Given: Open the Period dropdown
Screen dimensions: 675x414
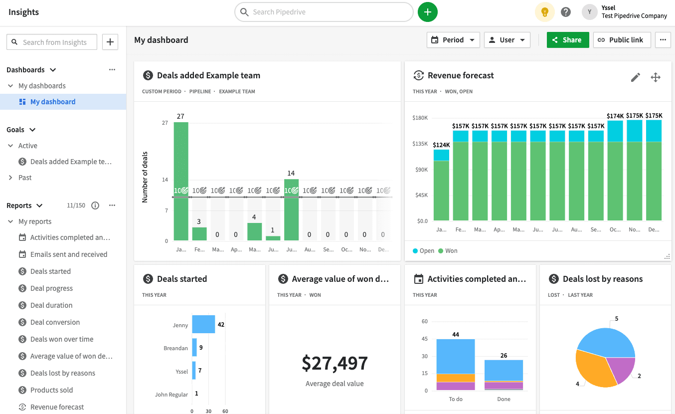Looking at the screenshot, I should coord(453,39).
